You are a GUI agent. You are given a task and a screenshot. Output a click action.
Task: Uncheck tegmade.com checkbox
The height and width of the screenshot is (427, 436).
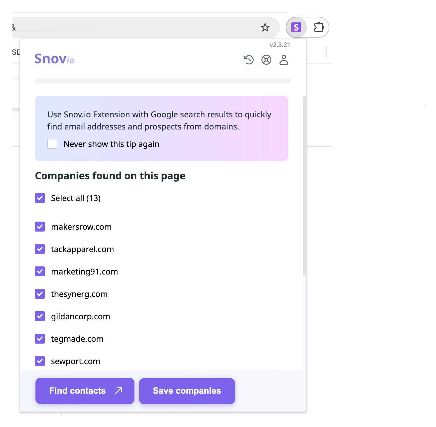point(40,339)
